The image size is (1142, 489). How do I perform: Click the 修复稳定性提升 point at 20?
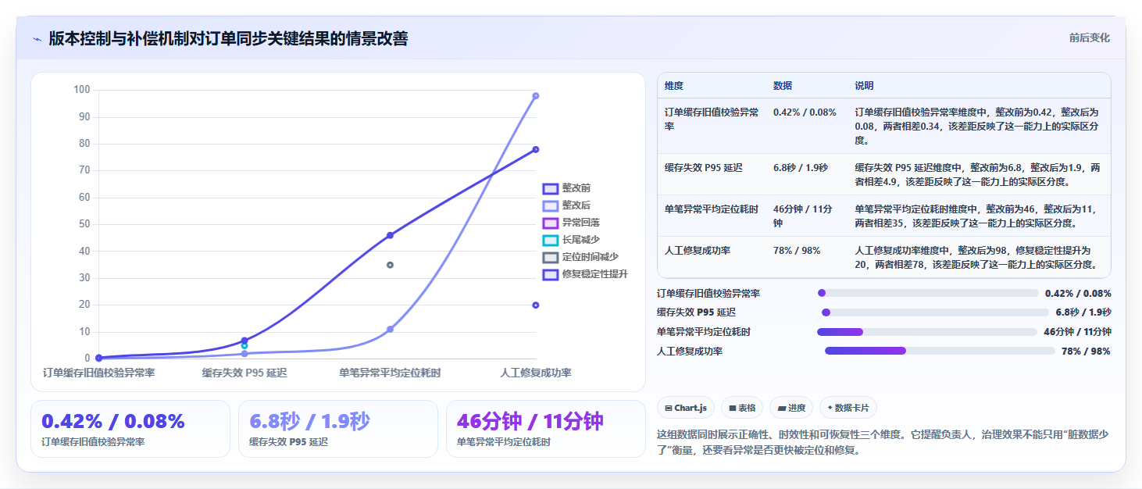click(536, 305)
